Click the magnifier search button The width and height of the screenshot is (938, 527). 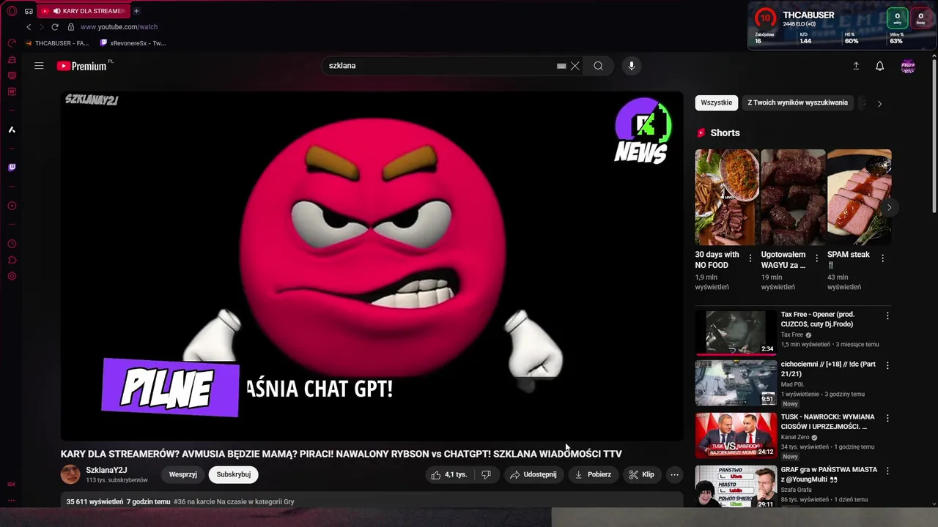[599, 66]
